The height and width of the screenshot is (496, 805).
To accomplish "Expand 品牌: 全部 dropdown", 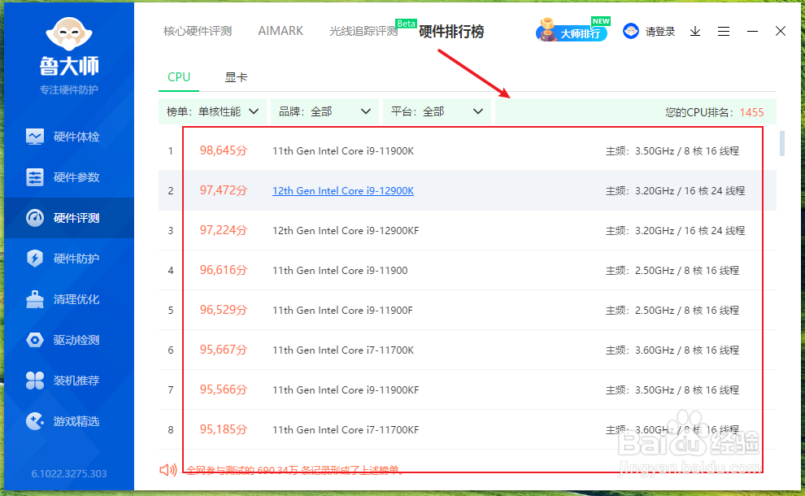I will (x=324, y=111).
